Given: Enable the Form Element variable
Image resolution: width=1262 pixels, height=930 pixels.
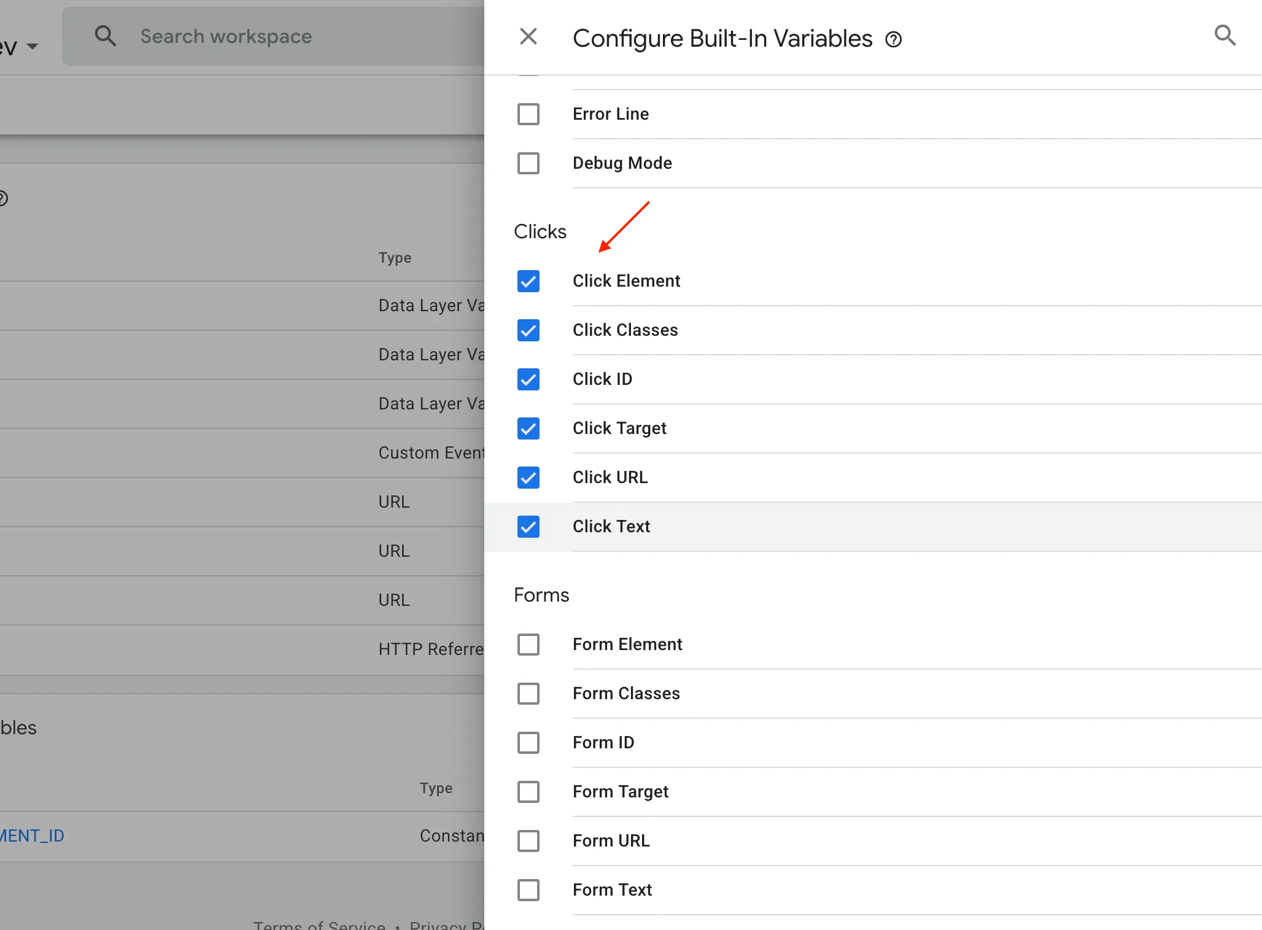Looking at the screenshot, I should click(x=528, y=645).
